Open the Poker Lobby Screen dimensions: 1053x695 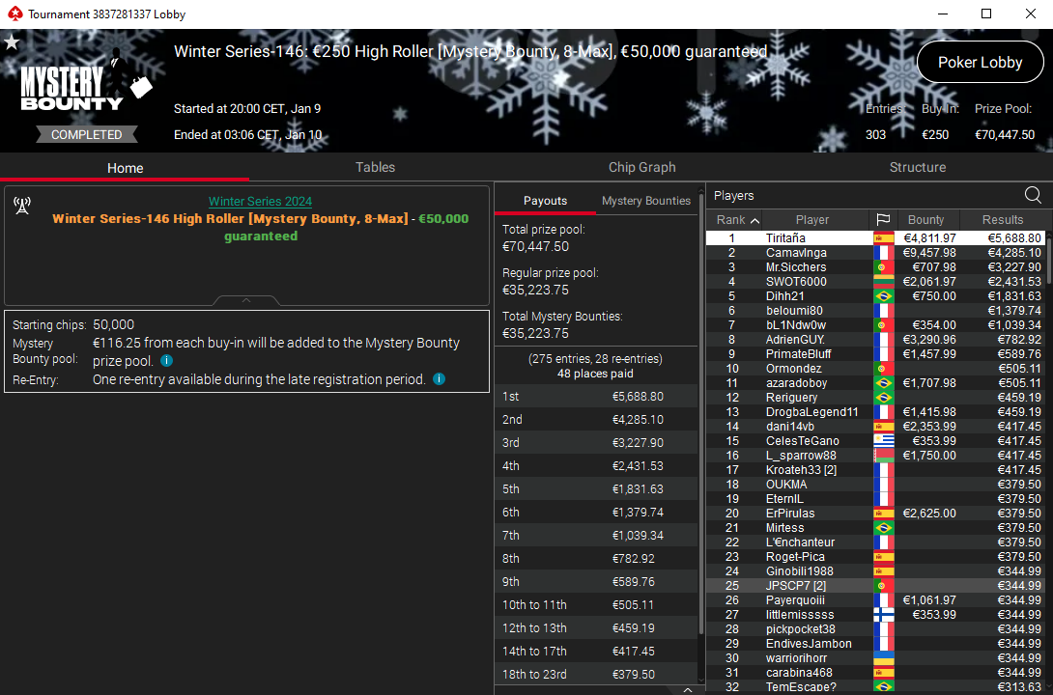tap(980, 63)
